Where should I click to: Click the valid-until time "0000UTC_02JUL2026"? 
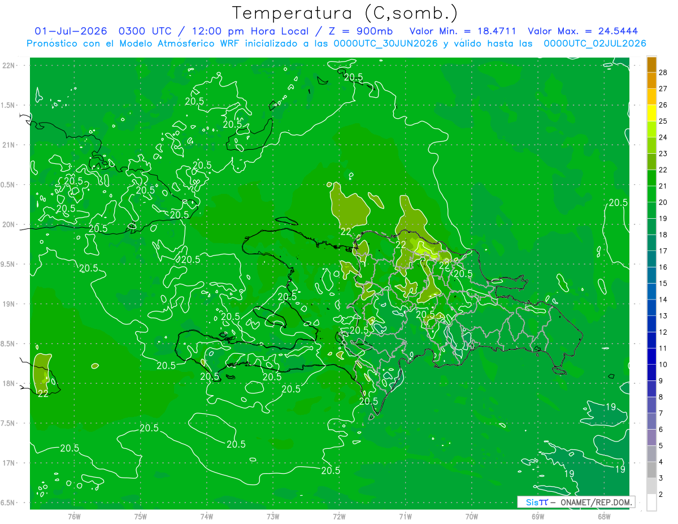pyautogui.click(x=595, y=44)
